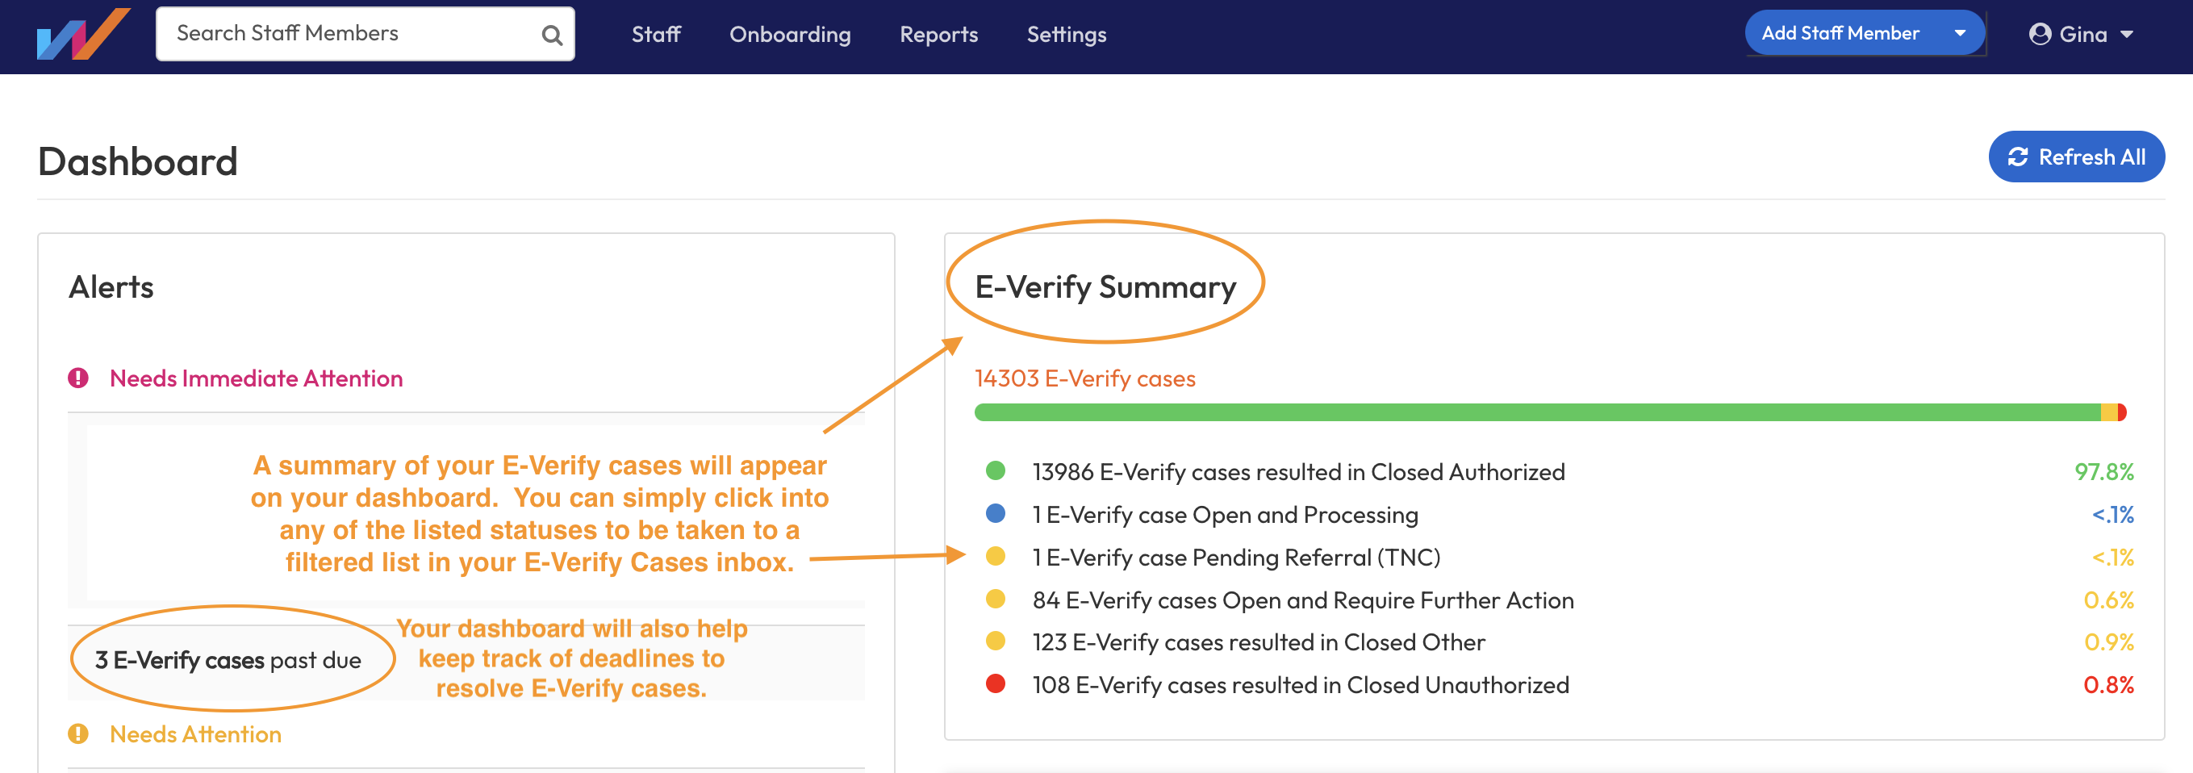Go to the Onboarding menu item

789,34
